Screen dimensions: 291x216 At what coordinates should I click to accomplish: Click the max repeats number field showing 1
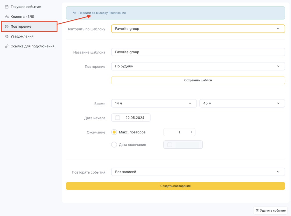(x=179, y=132)
